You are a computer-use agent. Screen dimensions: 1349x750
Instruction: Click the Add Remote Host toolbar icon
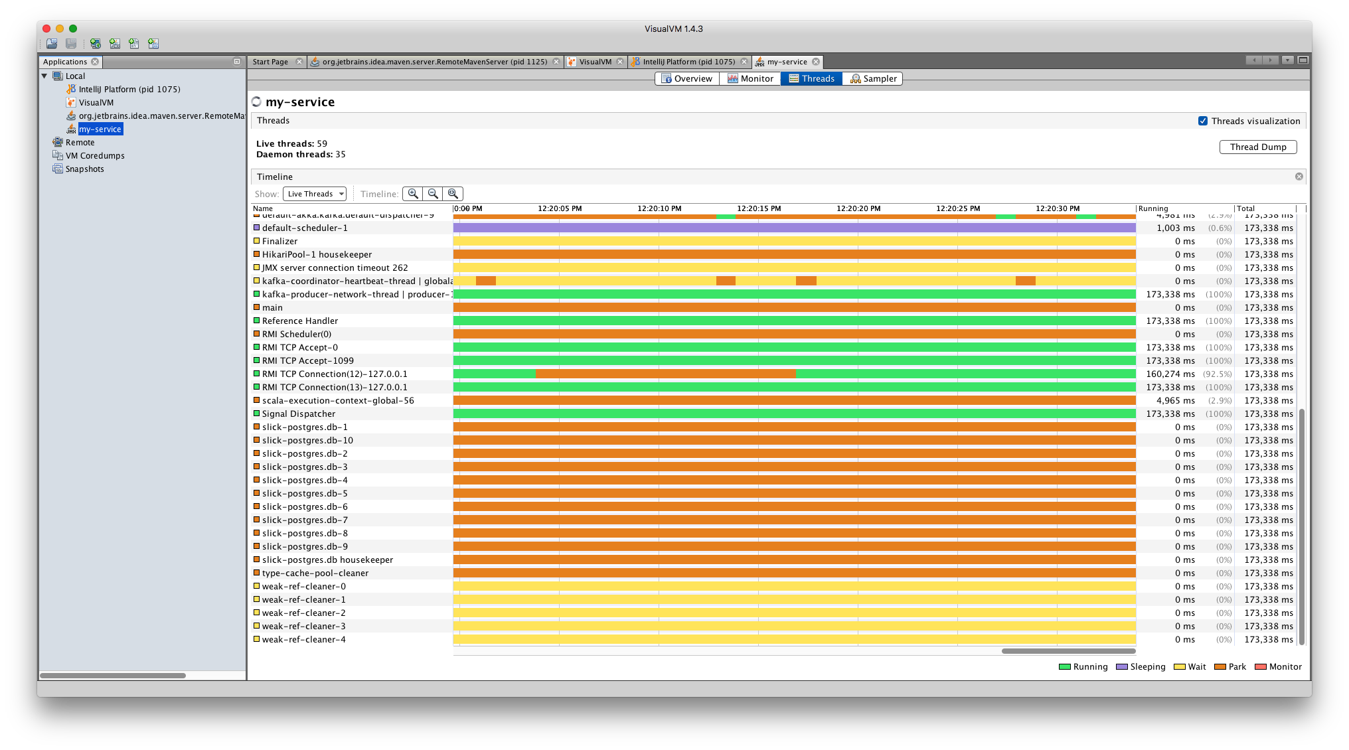pyautogui.click(x=96, y=44)
